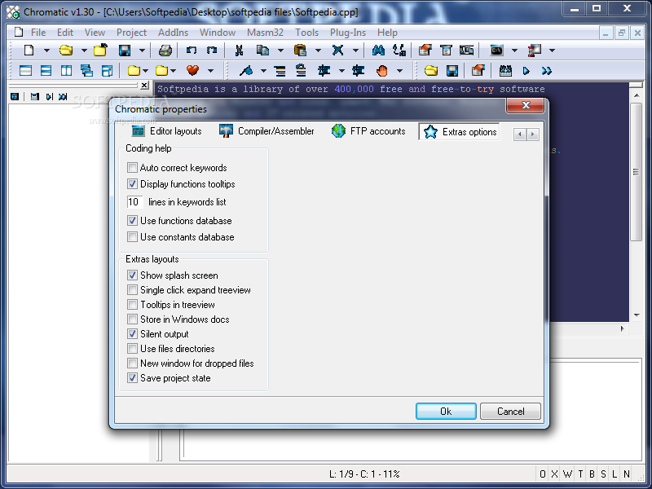652x489 pixels.
Task: Click the Cut scissors icon
Action: click(x=239, y=51)
